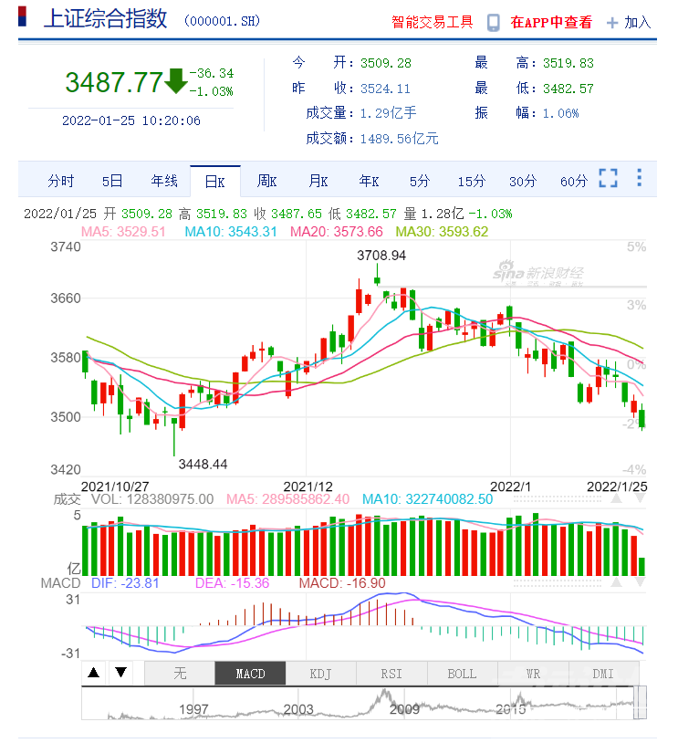Switch to the 周K weekly tab
Screen dimensions: 678x743
(x=266, y=181)
